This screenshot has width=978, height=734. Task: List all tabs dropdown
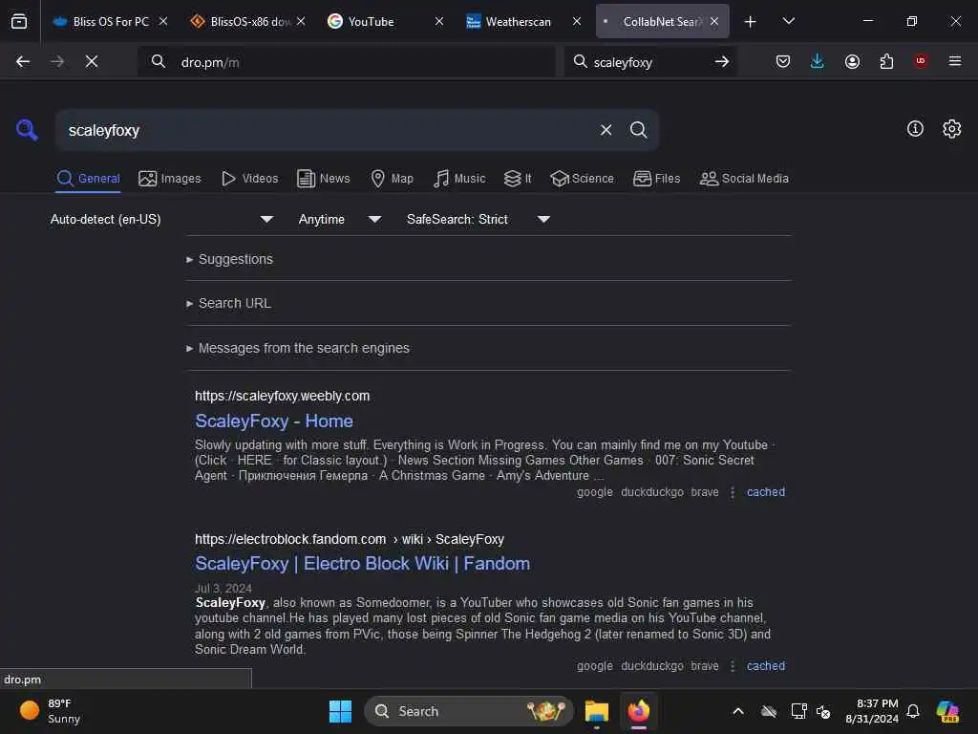[788, 21]
